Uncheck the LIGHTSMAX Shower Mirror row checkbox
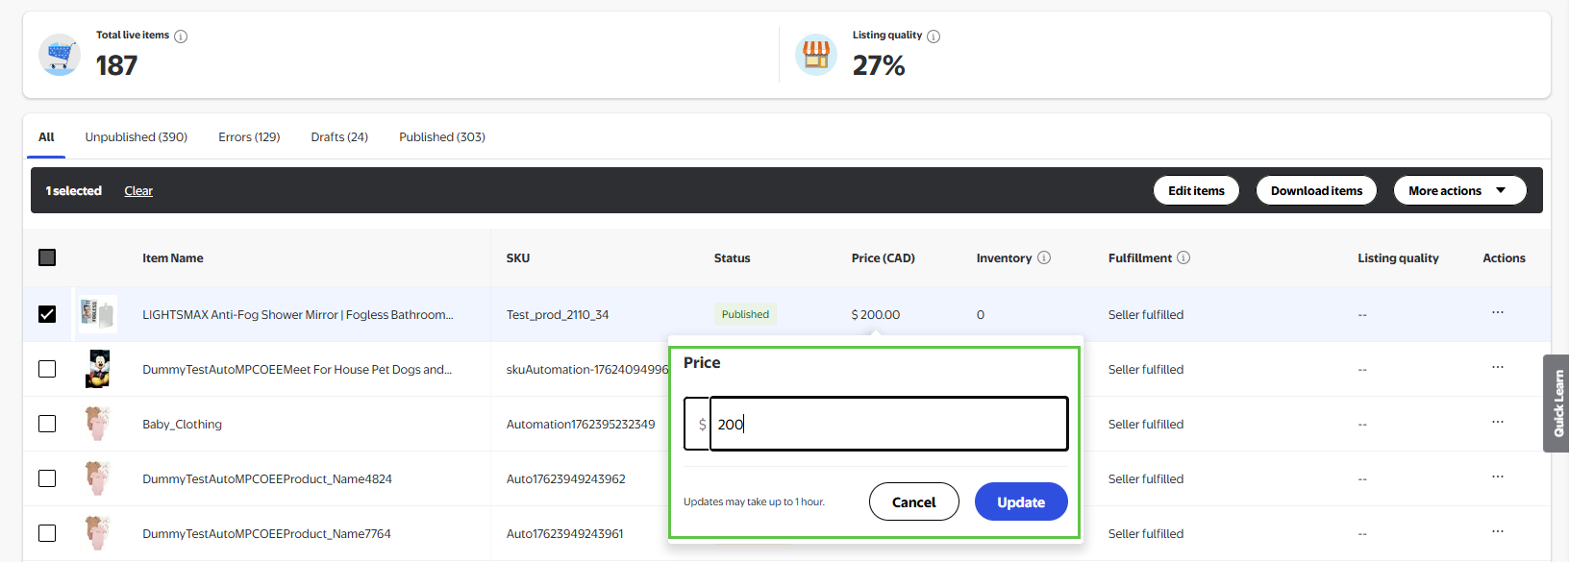Screen dimensions: 1569x562 tap(47, 314)
